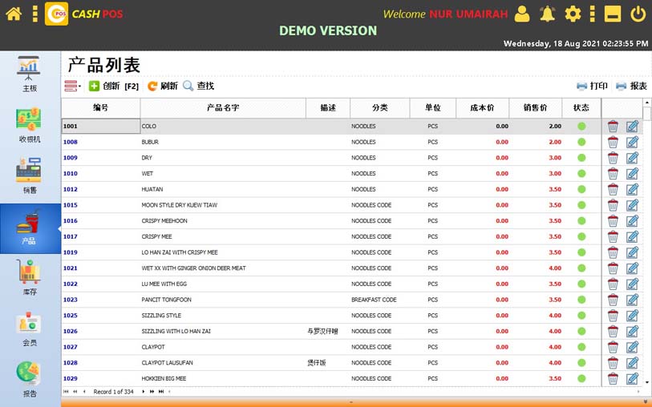Open the 收银机 cashier section
Image resolution: width=652 pixels, height=407 pixels.
pos(29,126)
